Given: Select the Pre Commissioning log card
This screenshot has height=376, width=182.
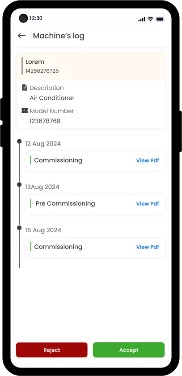Looking at the screenshot, I should pyautogui.click(x=95, y=204).
